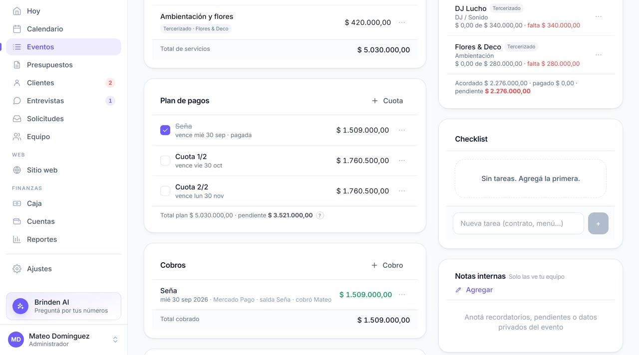Click the Nueva tarea input field
Viewport: 639px width, 355px height.
pos(518,223)
